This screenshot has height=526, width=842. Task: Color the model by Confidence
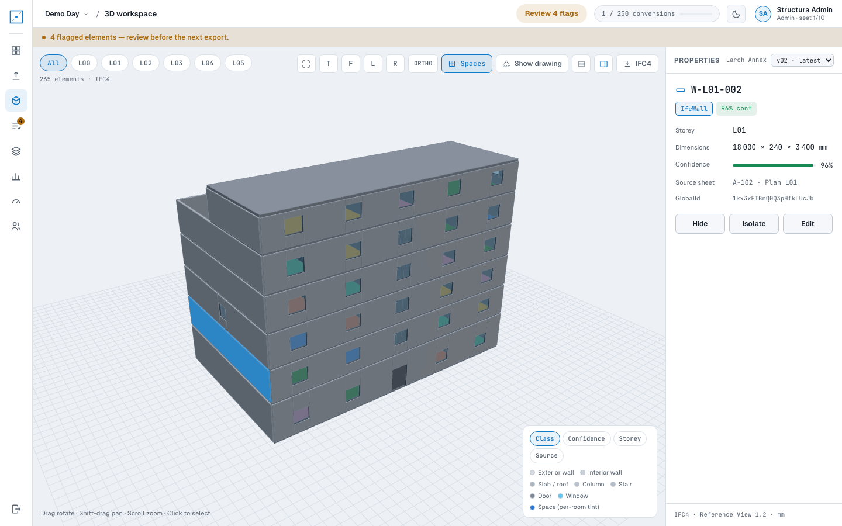(586, 439)
